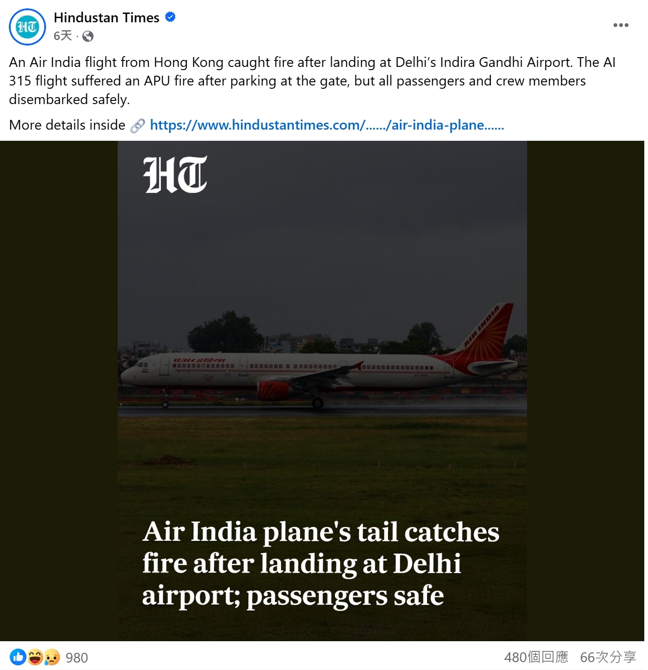Open the Air India plane post image
This screenshot has width=648, height=670.
(322, 391)
